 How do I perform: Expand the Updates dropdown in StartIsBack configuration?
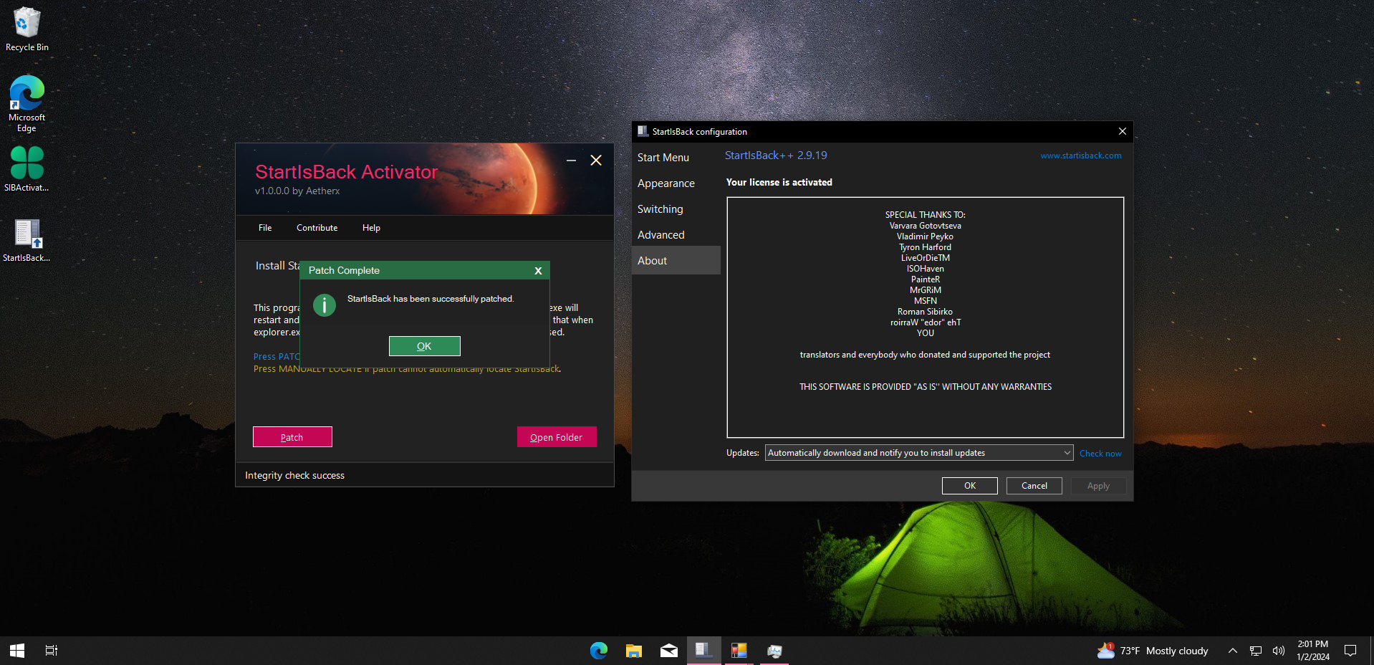[x=1067, y=453]
